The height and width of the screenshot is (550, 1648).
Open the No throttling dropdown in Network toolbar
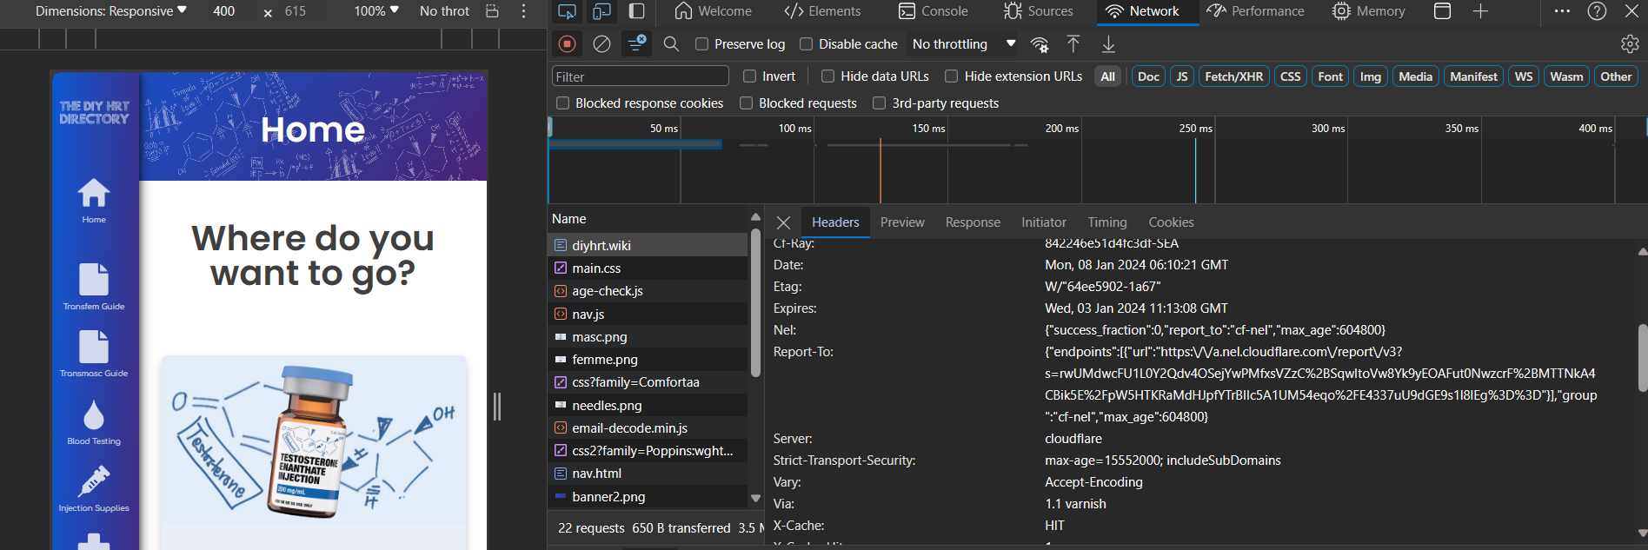(963, 44)
